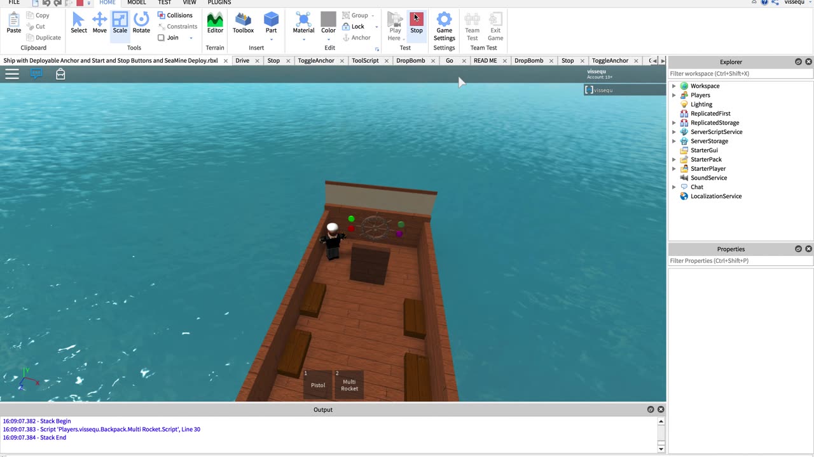This screenshot has width=814, height=457.
Task: Switch to the PLUGINS ribbon tab
Action: [x=219, y=3]
